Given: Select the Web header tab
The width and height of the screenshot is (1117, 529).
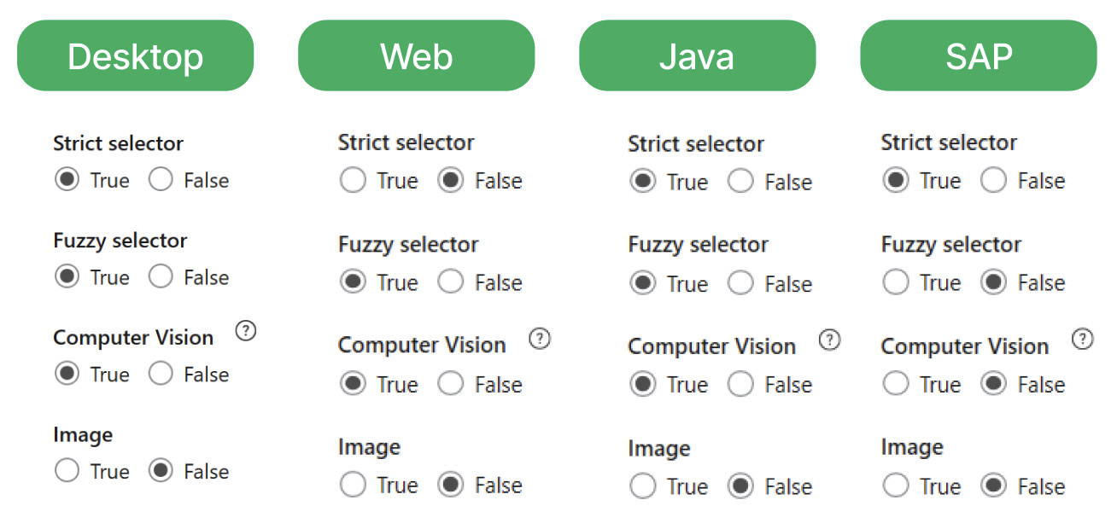Looking at the screenshot, I should click(x=416, y=56).
